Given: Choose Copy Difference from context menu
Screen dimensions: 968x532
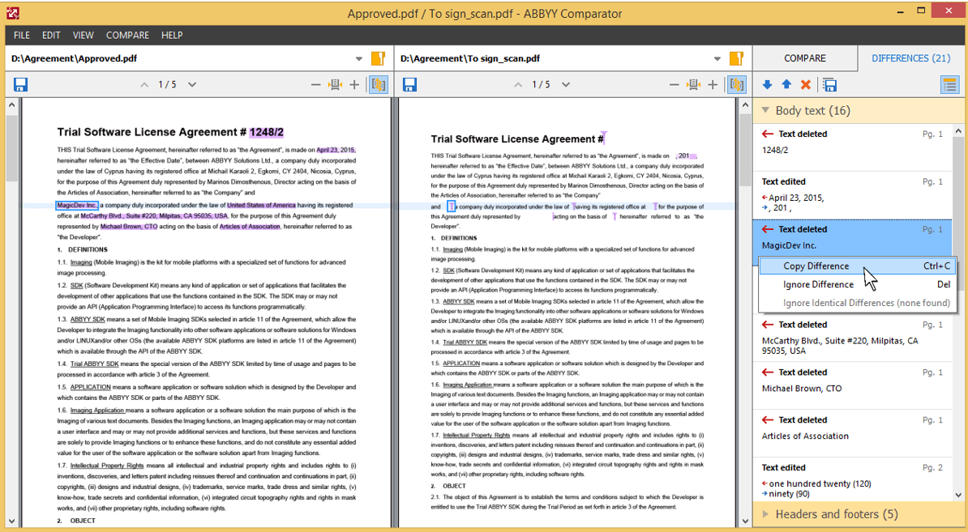Looking at the screenshot, I should point(816,266).
